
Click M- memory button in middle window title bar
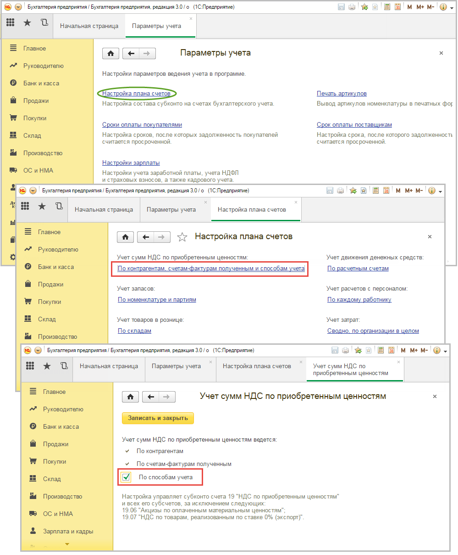[419, 190]
